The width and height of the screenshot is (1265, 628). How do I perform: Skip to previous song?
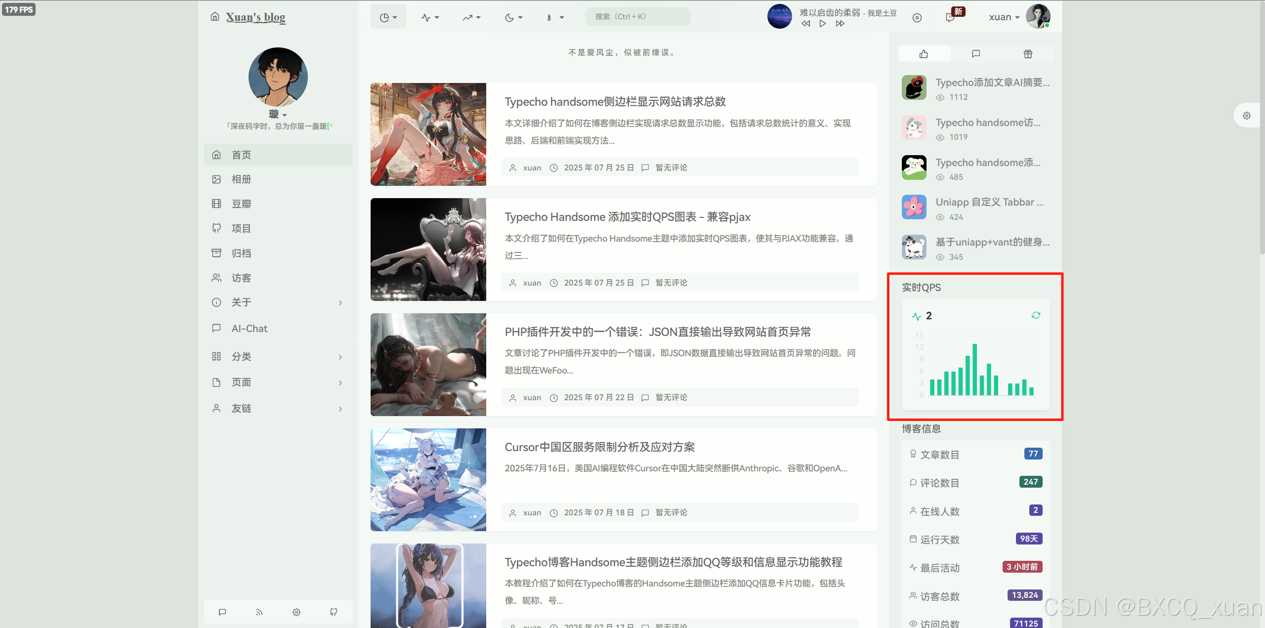pos(805,23)
